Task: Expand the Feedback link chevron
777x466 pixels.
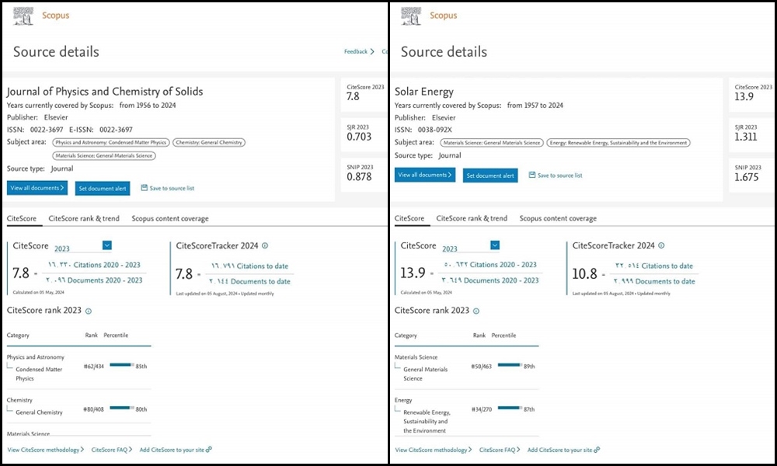Action: click(371, 52)
